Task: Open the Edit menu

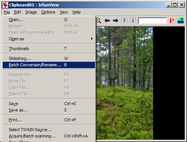Action: click(17, 12)
